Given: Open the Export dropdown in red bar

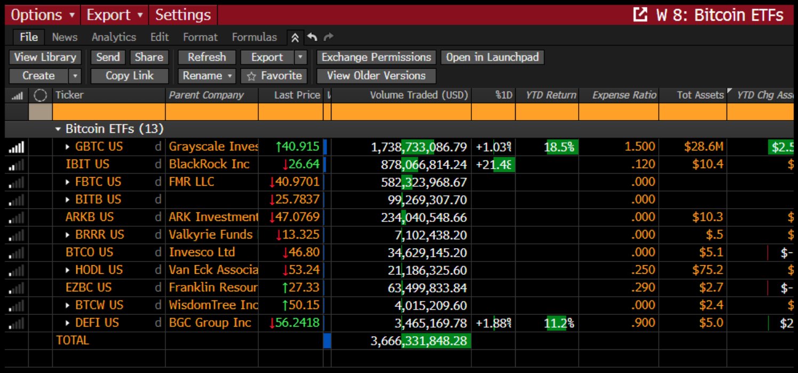Looking at the screenshot, I should [x=115, y=15].
